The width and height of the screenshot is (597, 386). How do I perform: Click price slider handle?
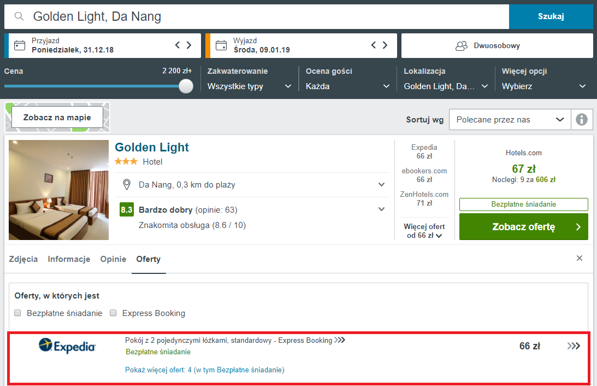tap(186, 86)
